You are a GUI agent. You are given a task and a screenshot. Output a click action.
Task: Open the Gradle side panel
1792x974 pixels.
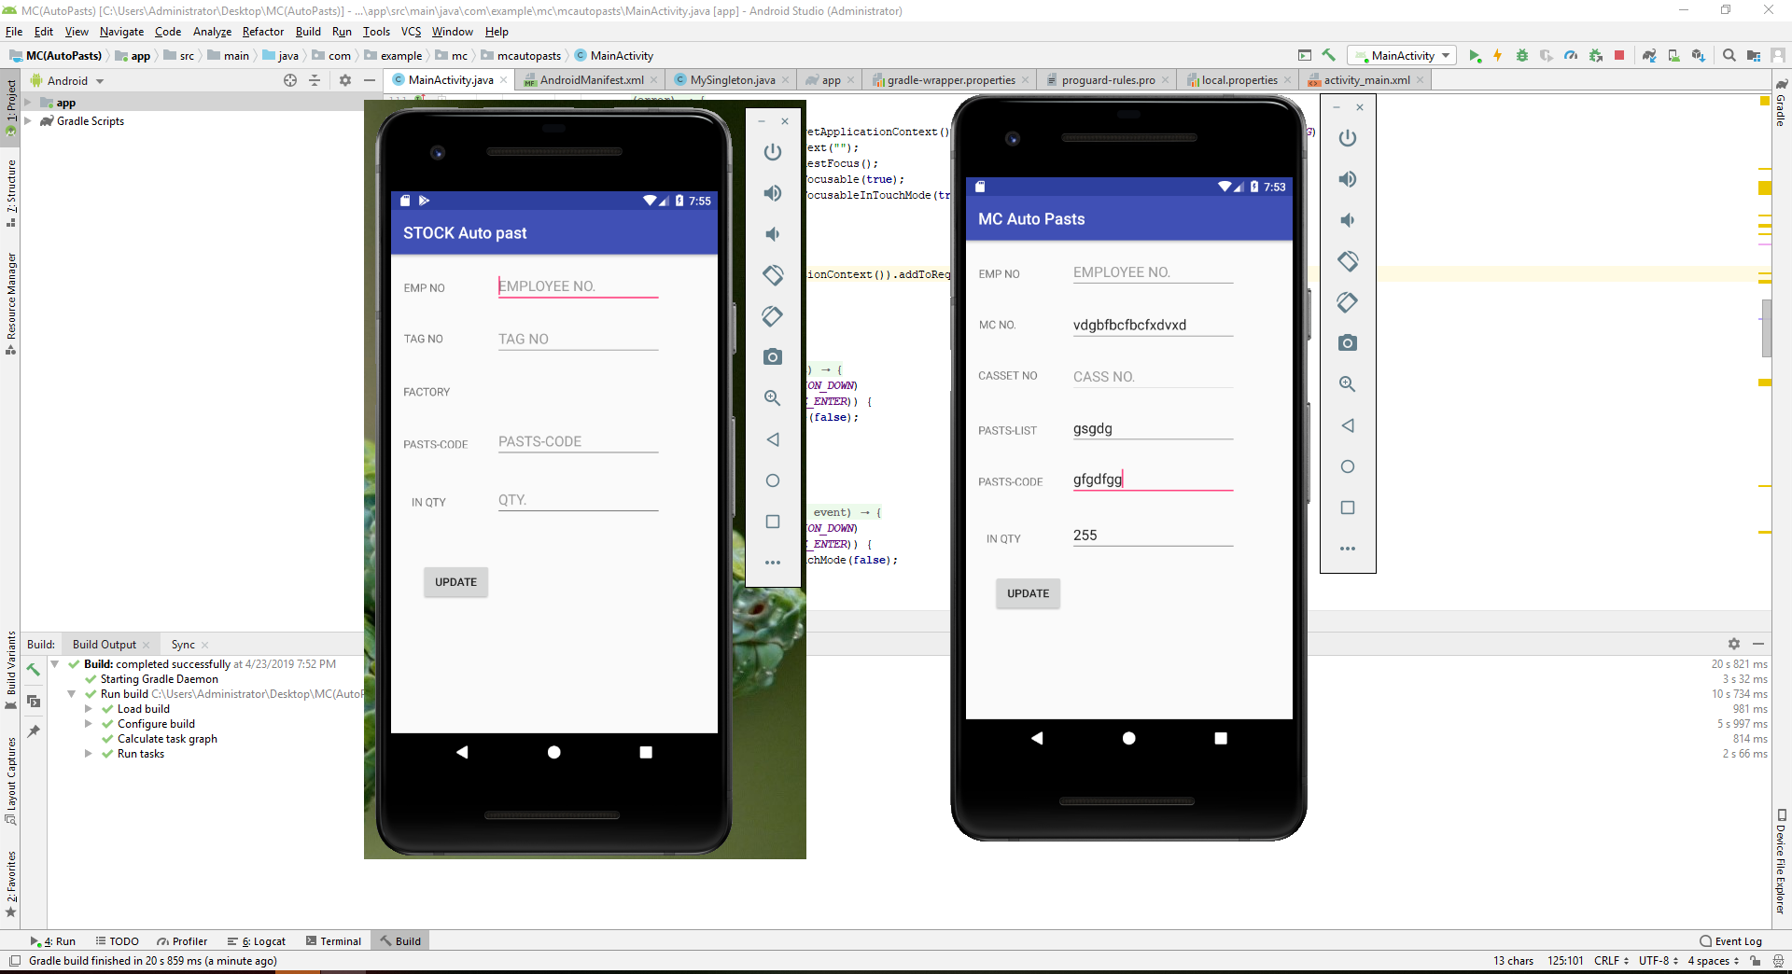pos(1781,103)
